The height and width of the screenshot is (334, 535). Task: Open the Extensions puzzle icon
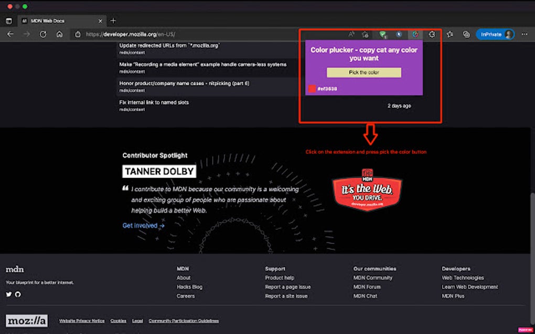432,34
